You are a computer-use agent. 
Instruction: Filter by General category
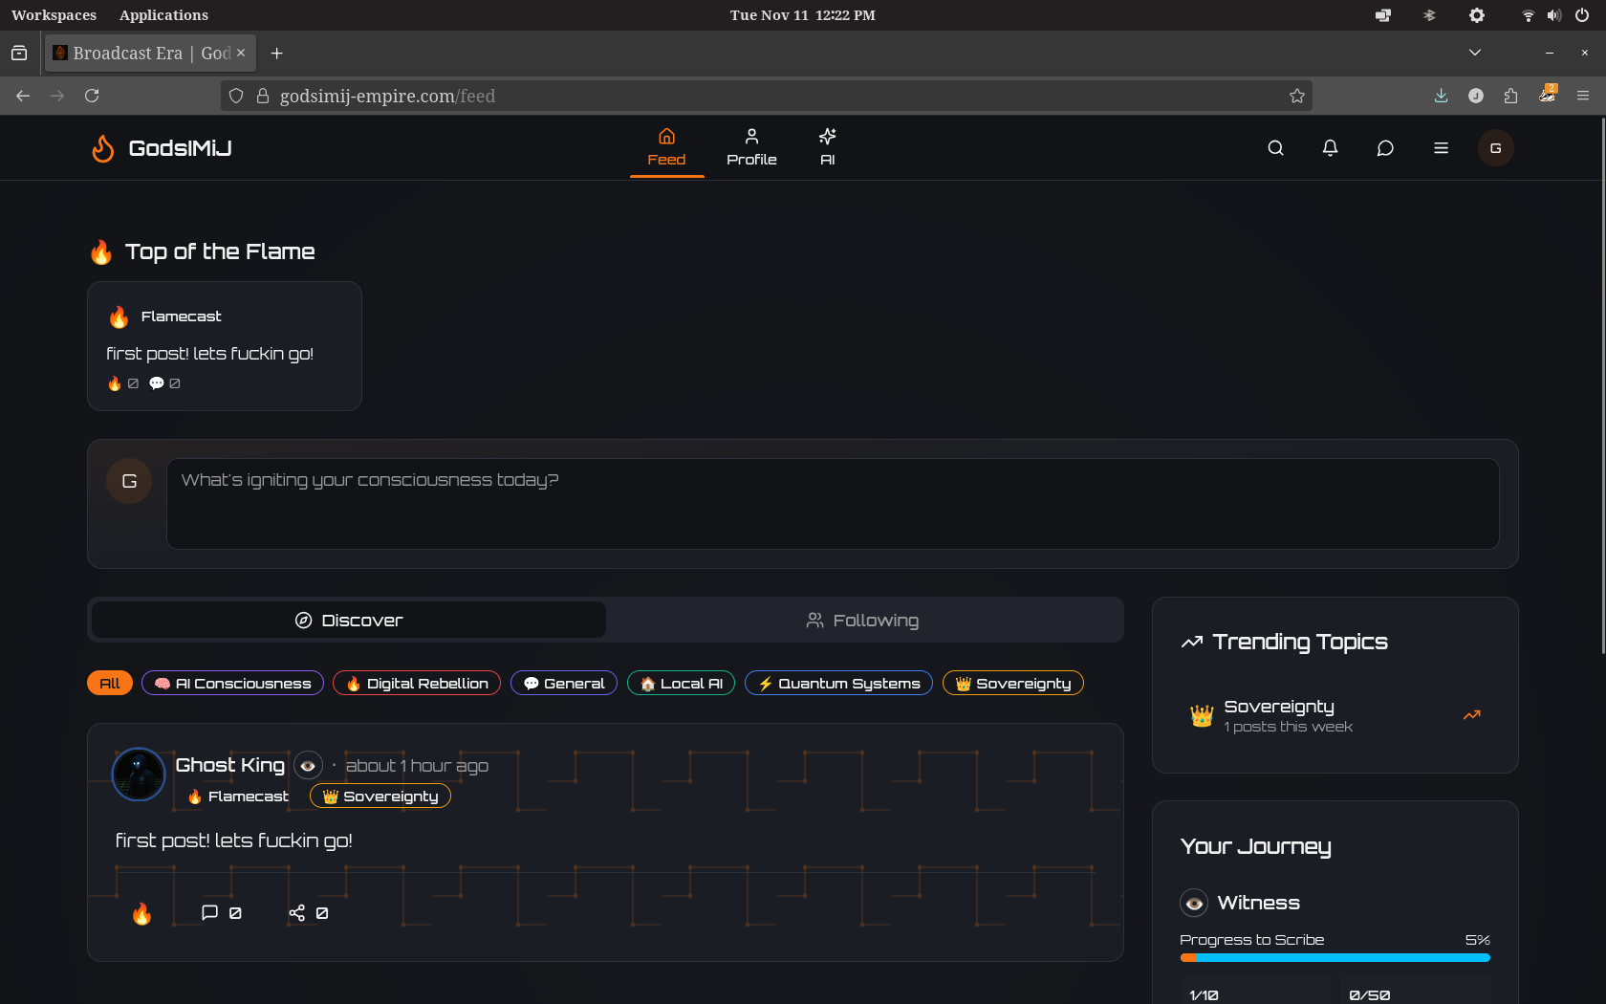point(564,683)
